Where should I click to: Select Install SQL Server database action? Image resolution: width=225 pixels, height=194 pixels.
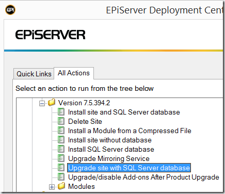pos(111,149)
